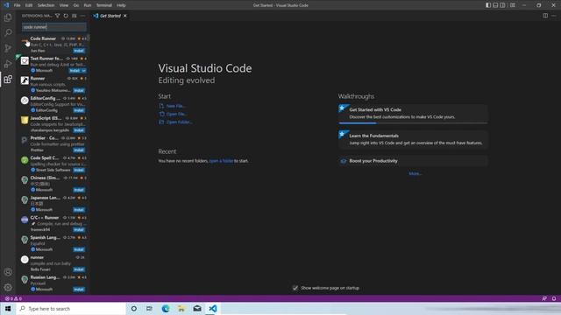Open the View menu

64,5
